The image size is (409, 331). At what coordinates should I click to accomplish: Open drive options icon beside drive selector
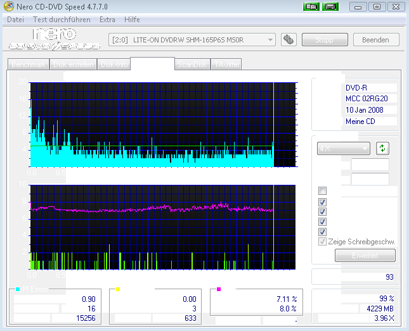(x=289, y=40)
